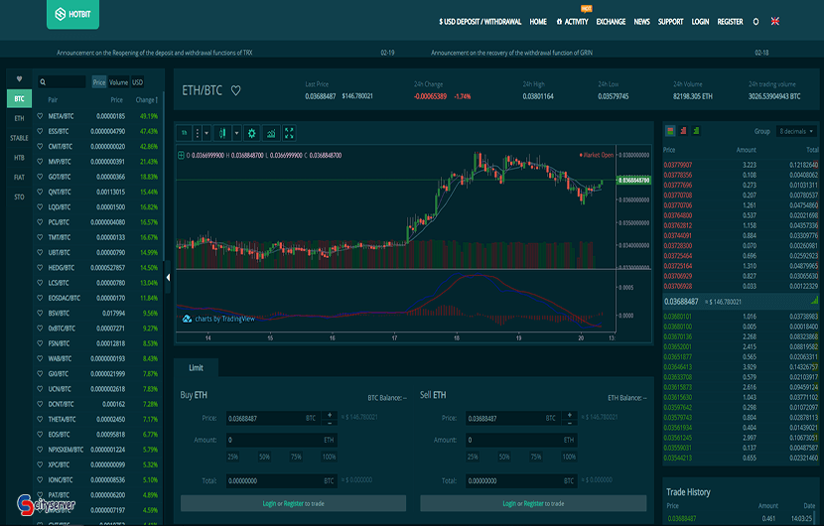Select the candlestick chart type icon
This screenshot has height=526, width=824.
point(222,133)
